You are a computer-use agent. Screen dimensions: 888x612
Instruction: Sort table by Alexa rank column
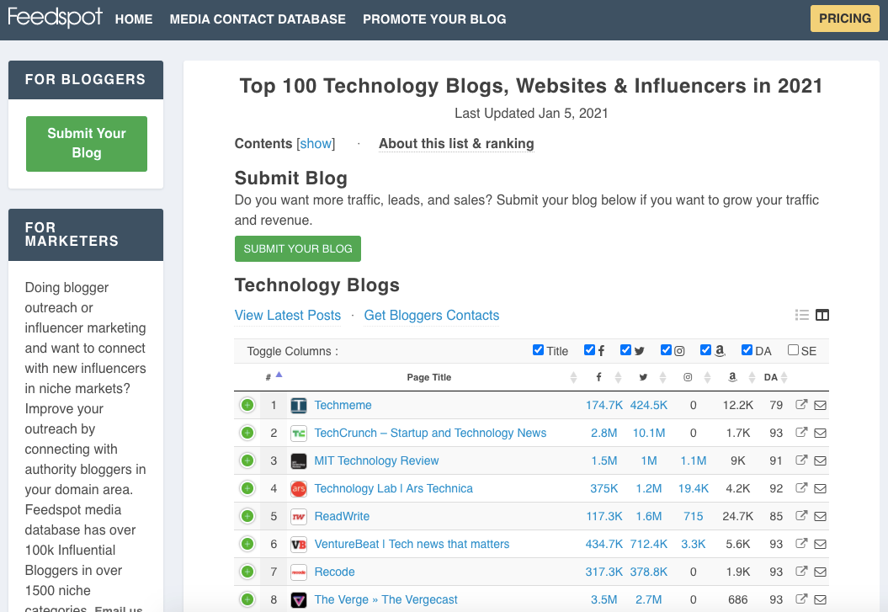pyautogui.click(x=732, y=377)
